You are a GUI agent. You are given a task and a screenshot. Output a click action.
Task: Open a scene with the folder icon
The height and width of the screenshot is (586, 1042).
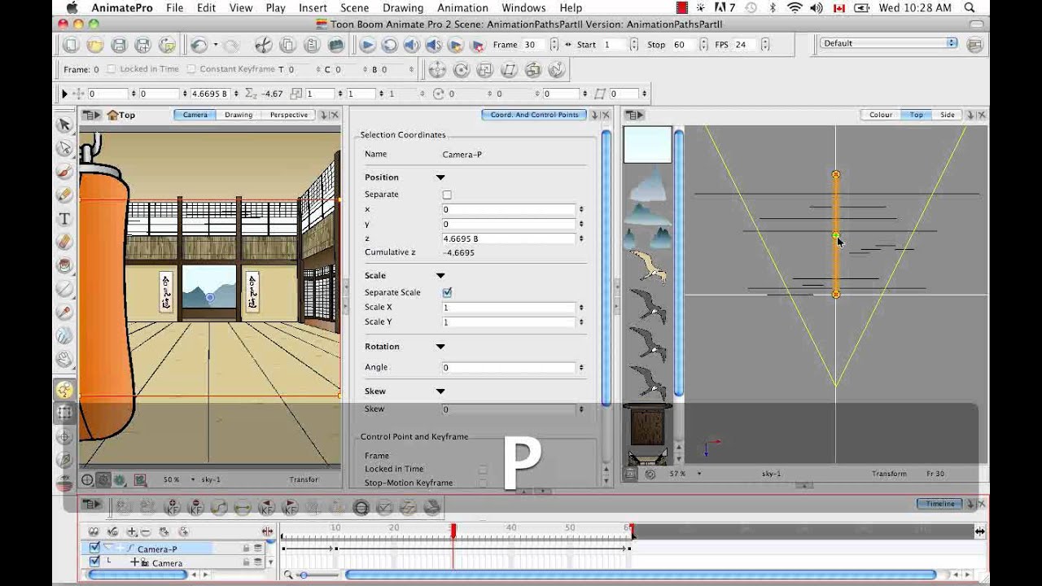pos(95,45)
